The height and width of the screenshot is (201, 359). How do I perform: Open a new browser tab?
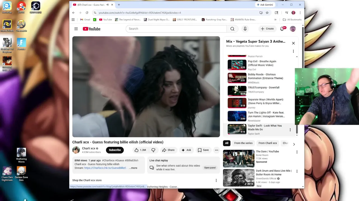tap(119, 5)
